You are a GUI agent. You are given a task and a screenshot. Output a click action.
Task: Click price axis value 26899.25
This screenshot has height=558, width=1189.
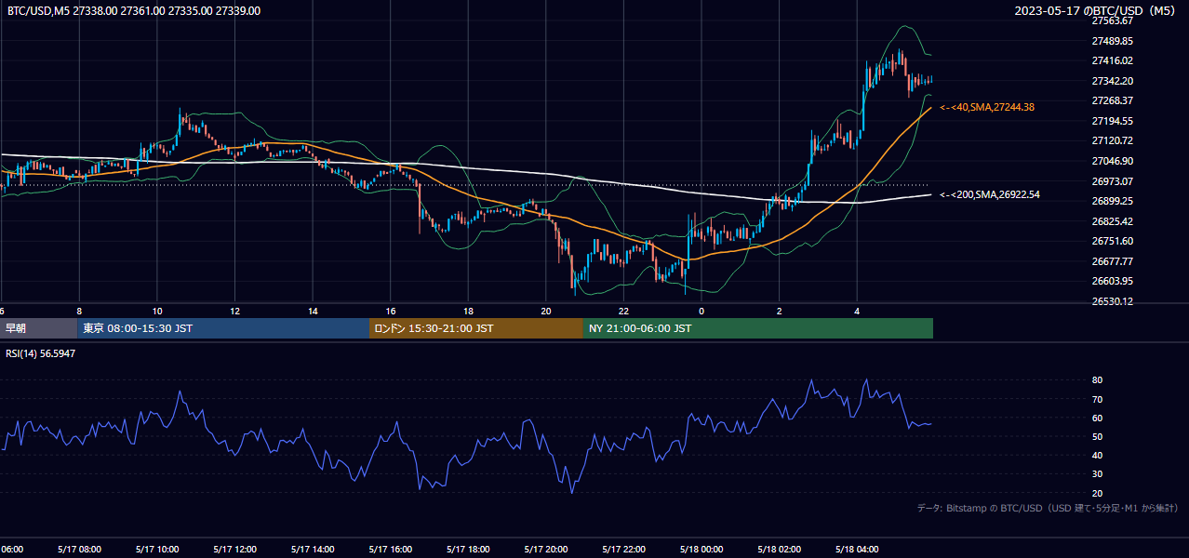[x=1112, y=201]
